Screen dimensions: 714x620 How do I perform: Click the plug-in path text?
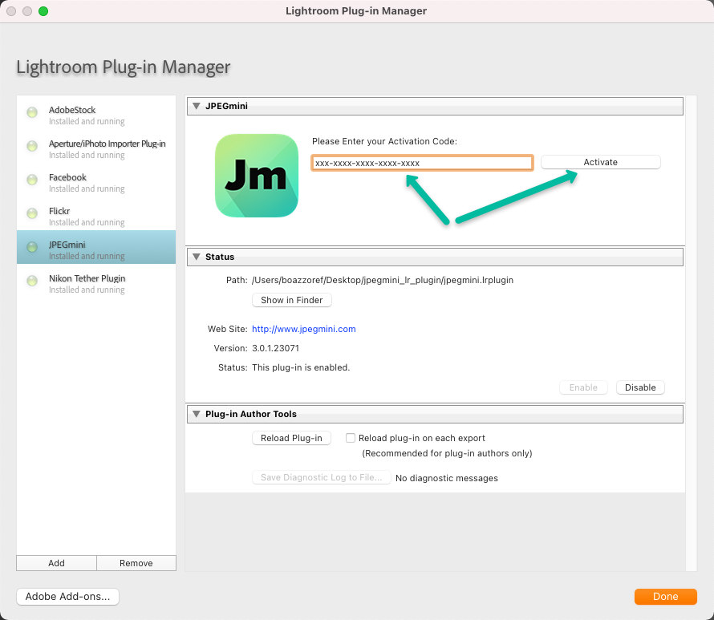tap(383, 280)
